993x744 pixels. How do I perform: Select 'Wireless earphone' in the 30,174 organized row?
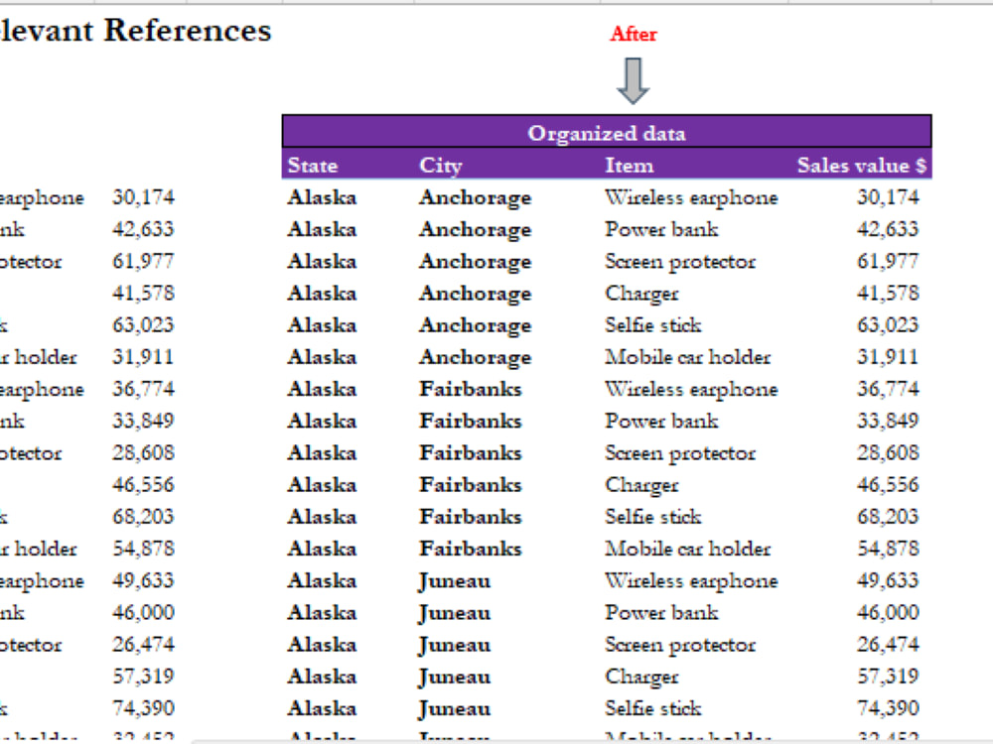[691, 197]
